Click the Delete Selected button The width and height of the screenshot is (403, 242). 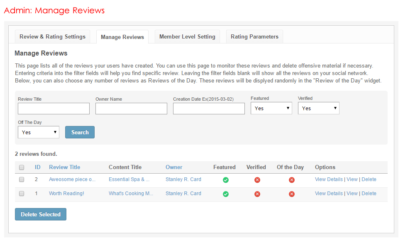click(x=41, y=214)
